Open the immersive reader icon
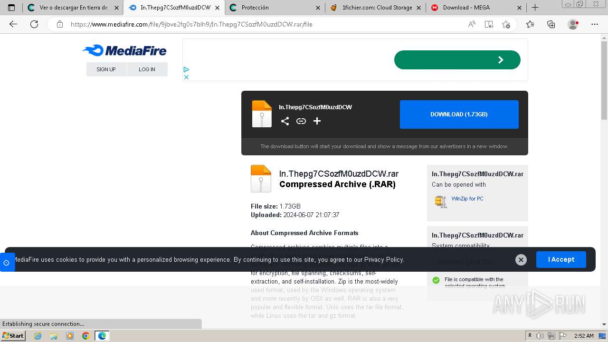The image size is (608, 342). pos(489,24)
